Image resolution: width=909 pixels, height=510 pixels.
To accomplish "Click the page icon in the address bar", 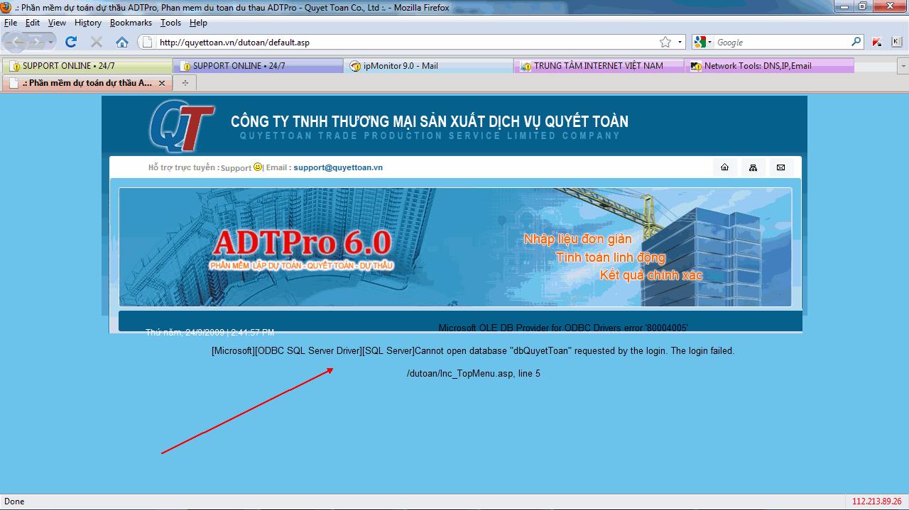I will (147, 42).
